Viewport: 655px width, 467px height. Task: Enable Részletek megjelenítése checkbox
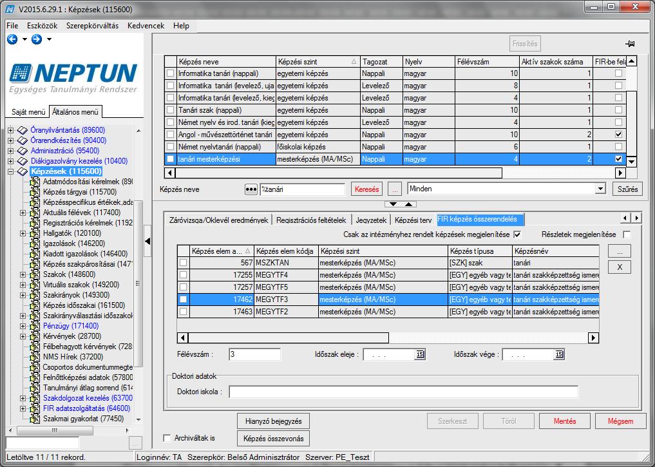(x=627, y=234)
